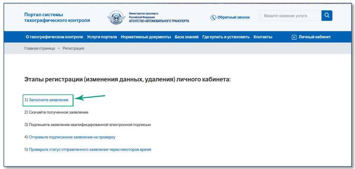Select Услуги портала in the navigation bar
Image resolution: width=355 pixels, height=169 pixels.
(x=102, y=37)
